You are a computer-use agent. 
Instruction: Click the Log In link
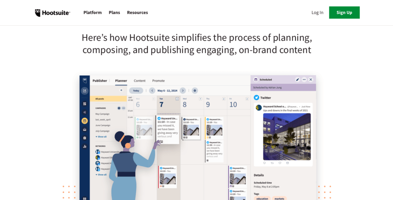[x=317, y=13]
